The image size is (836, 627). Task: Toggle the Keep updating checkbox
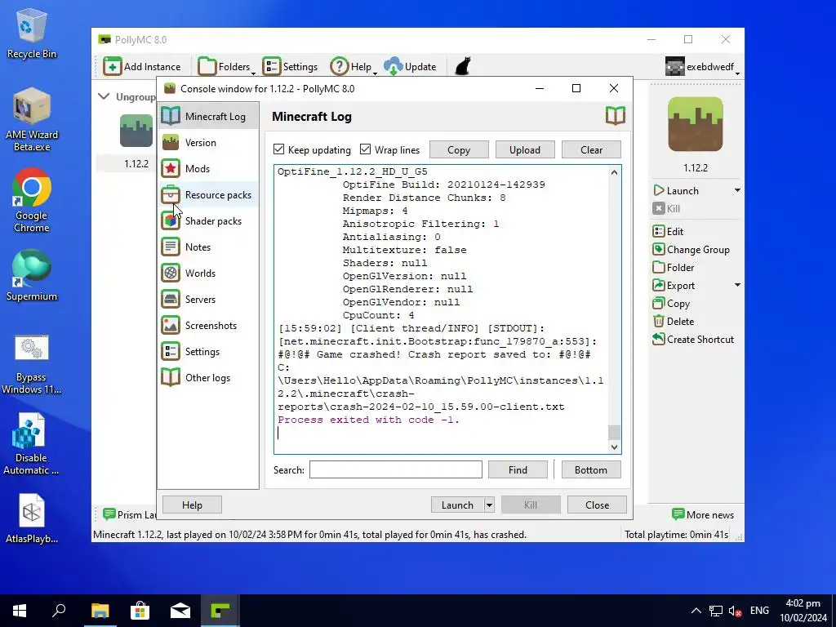pos(279,149)
